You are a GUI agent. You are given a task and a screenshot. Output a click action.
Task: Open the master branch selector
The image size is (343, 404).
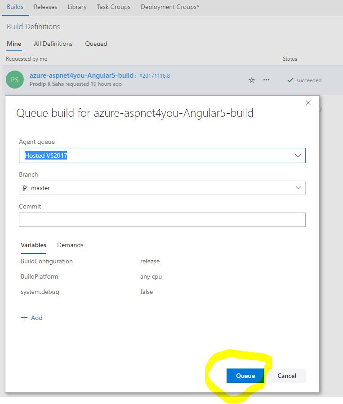[x=162, y=188]
